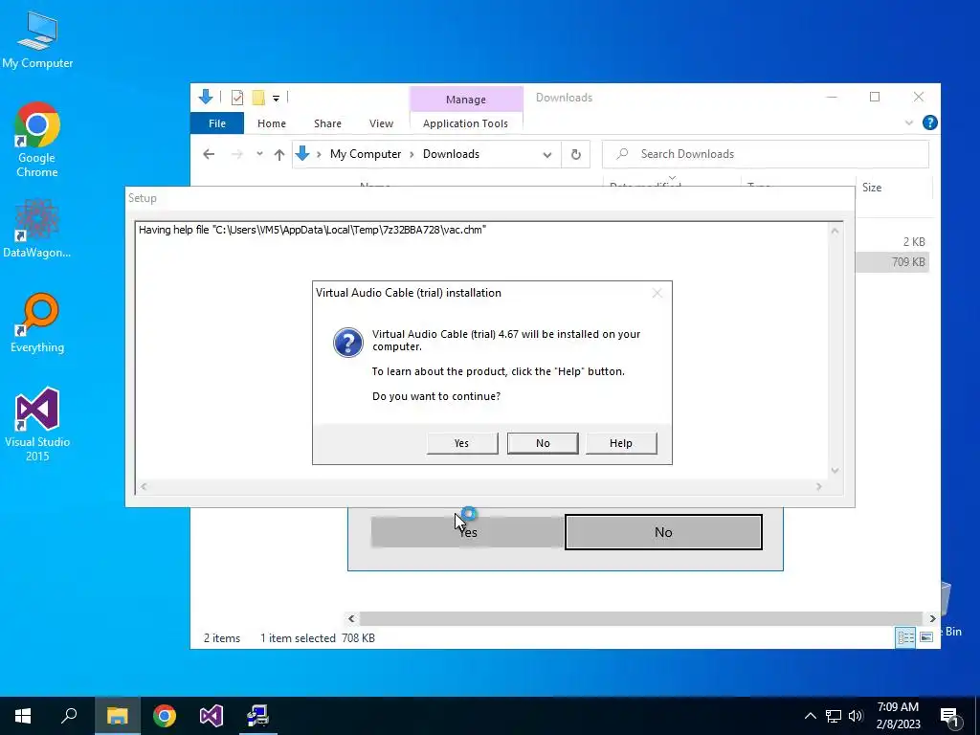Click the New Folder quick access icon
The width and height of the screenshot is (980, 735).
tap(258, 98)
